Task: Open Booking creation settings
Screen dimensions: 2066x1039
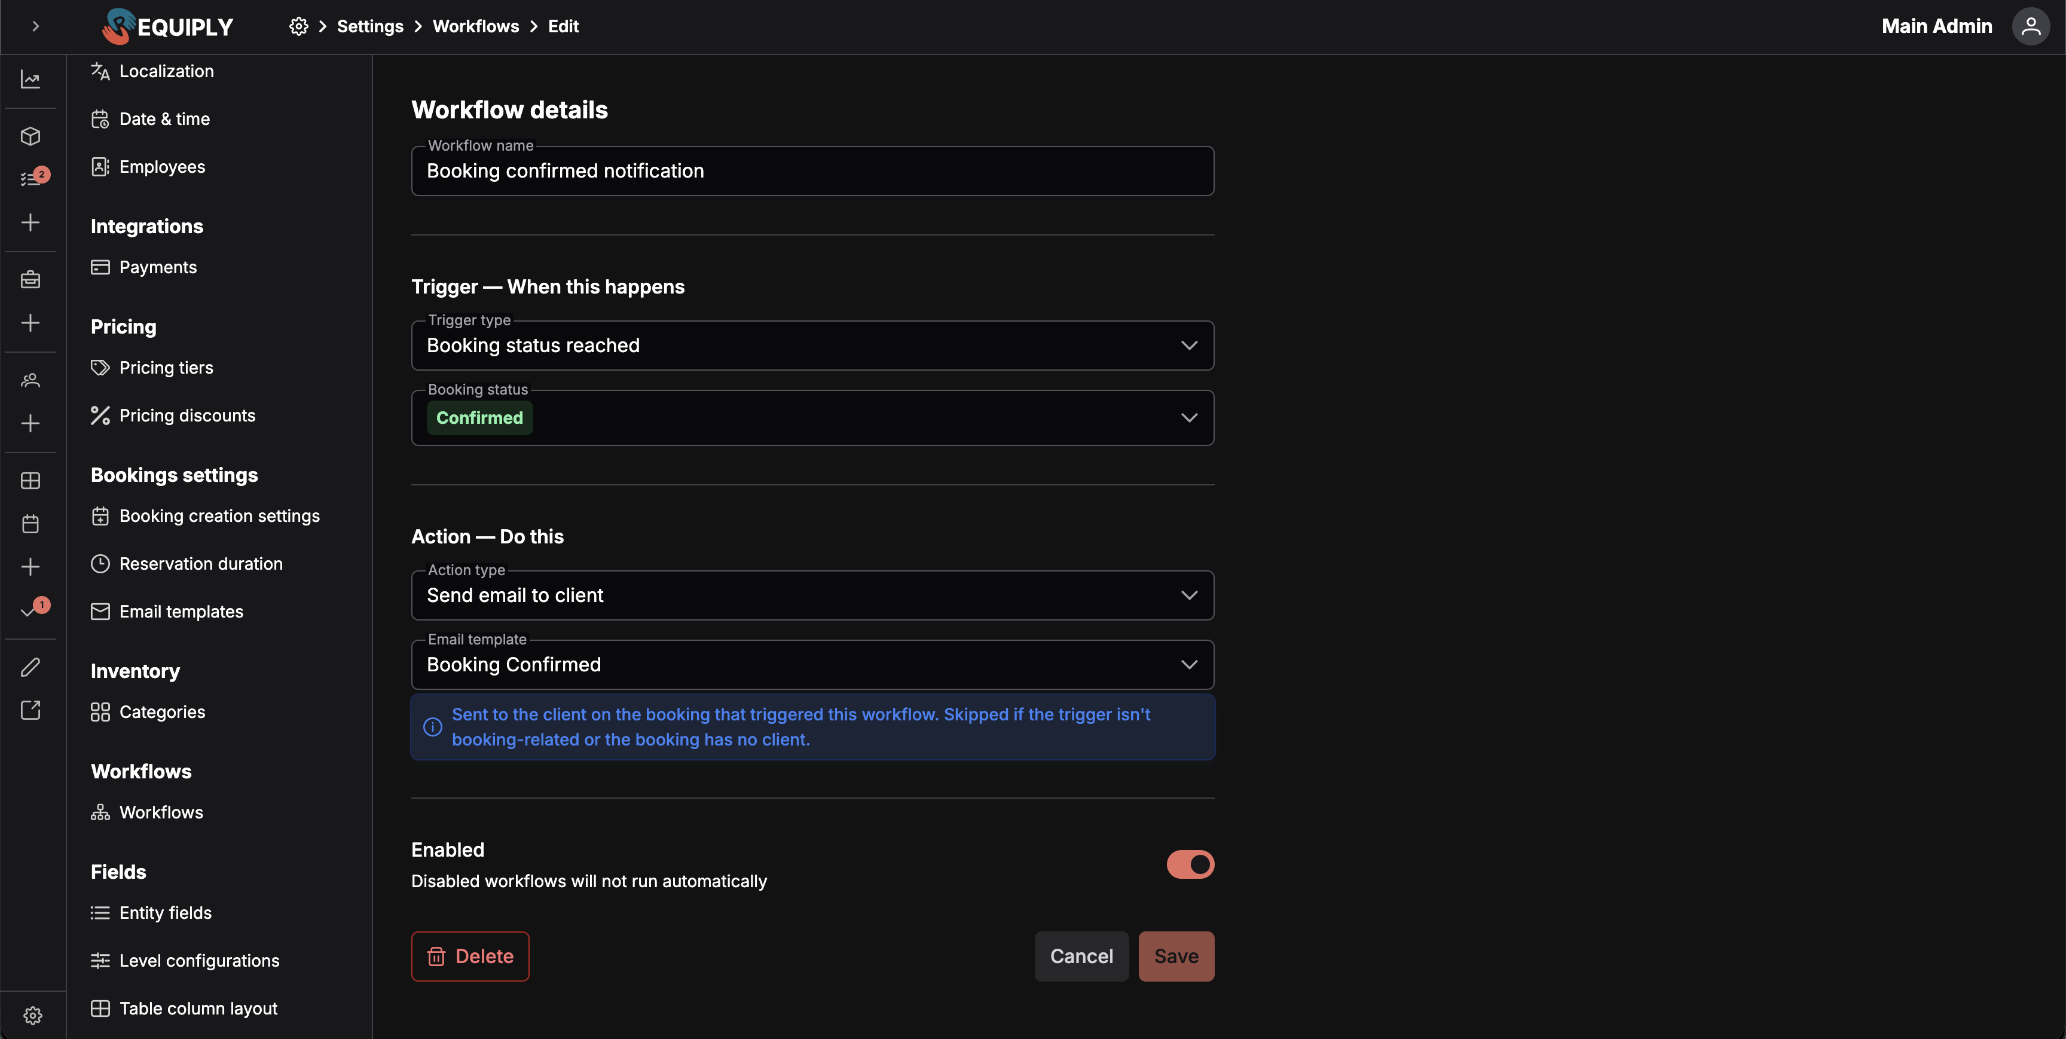Action: 204,516
